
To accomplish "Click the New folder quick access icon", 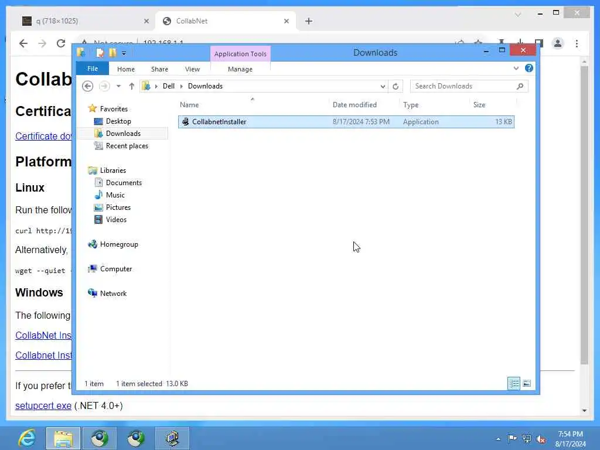I will pos(112,52).
